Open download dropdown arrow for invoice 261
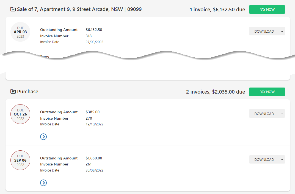The width and height of the screenshot is (295, 194). pyautogui.click(x=282, y=160)
